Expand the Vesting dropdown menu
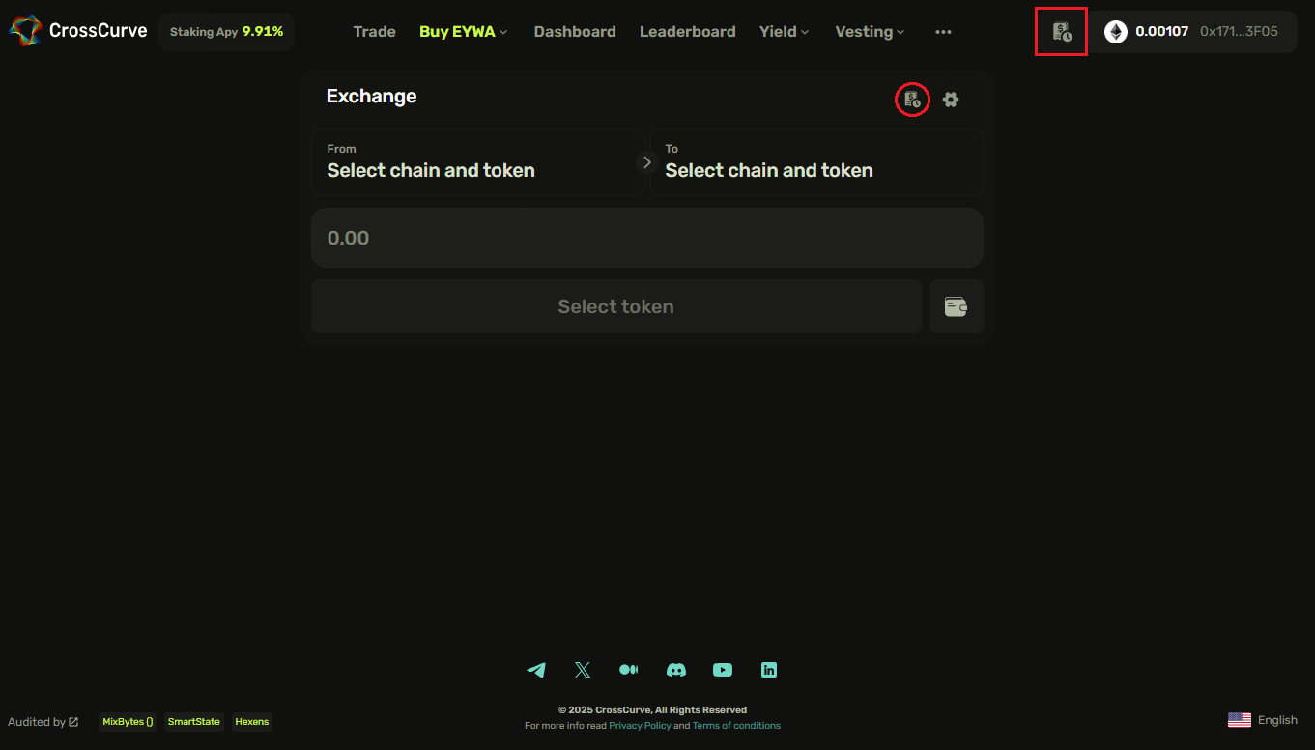The height and width of the screenshot is (750, 1315). coord(870,32)
